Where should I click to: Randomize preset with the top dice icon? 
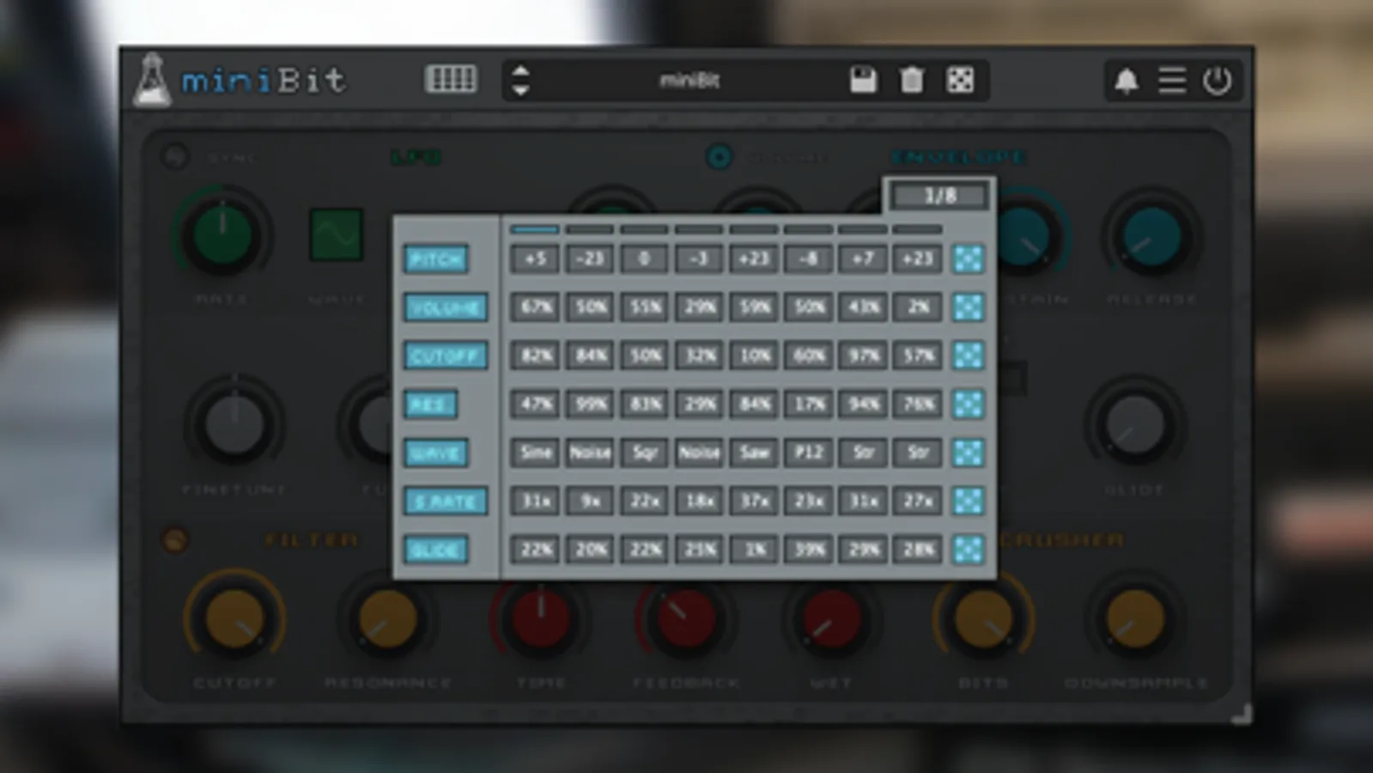click(960, 80)
